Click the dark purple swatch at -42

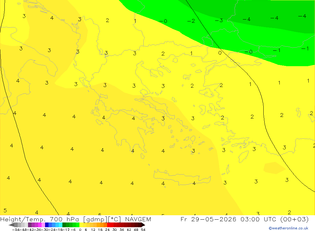point(30,225)
